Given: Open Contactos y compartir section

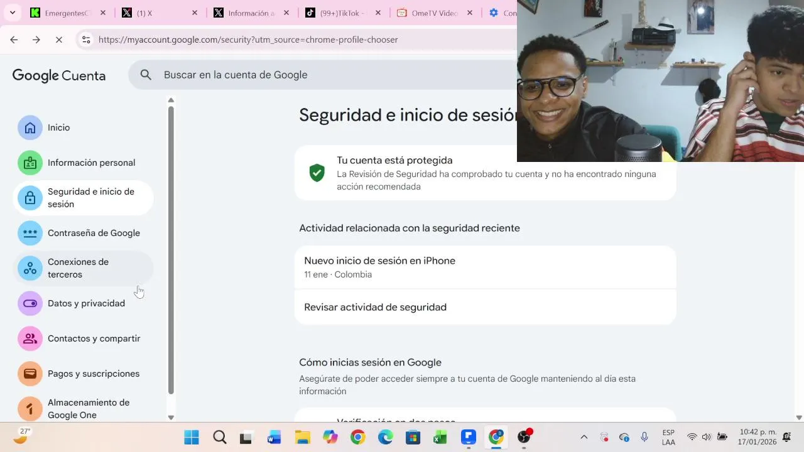Looking at the screenshot, I should 83,338.
